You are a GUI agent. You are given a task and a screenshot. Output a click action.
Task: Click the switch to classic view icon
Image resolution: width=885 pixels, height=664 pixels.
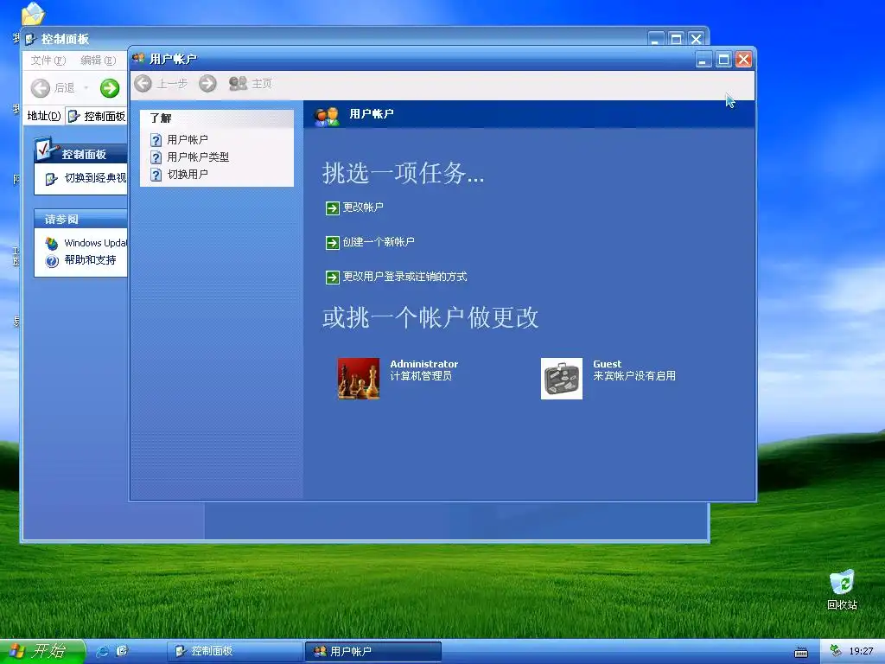[x=51, y=179]
